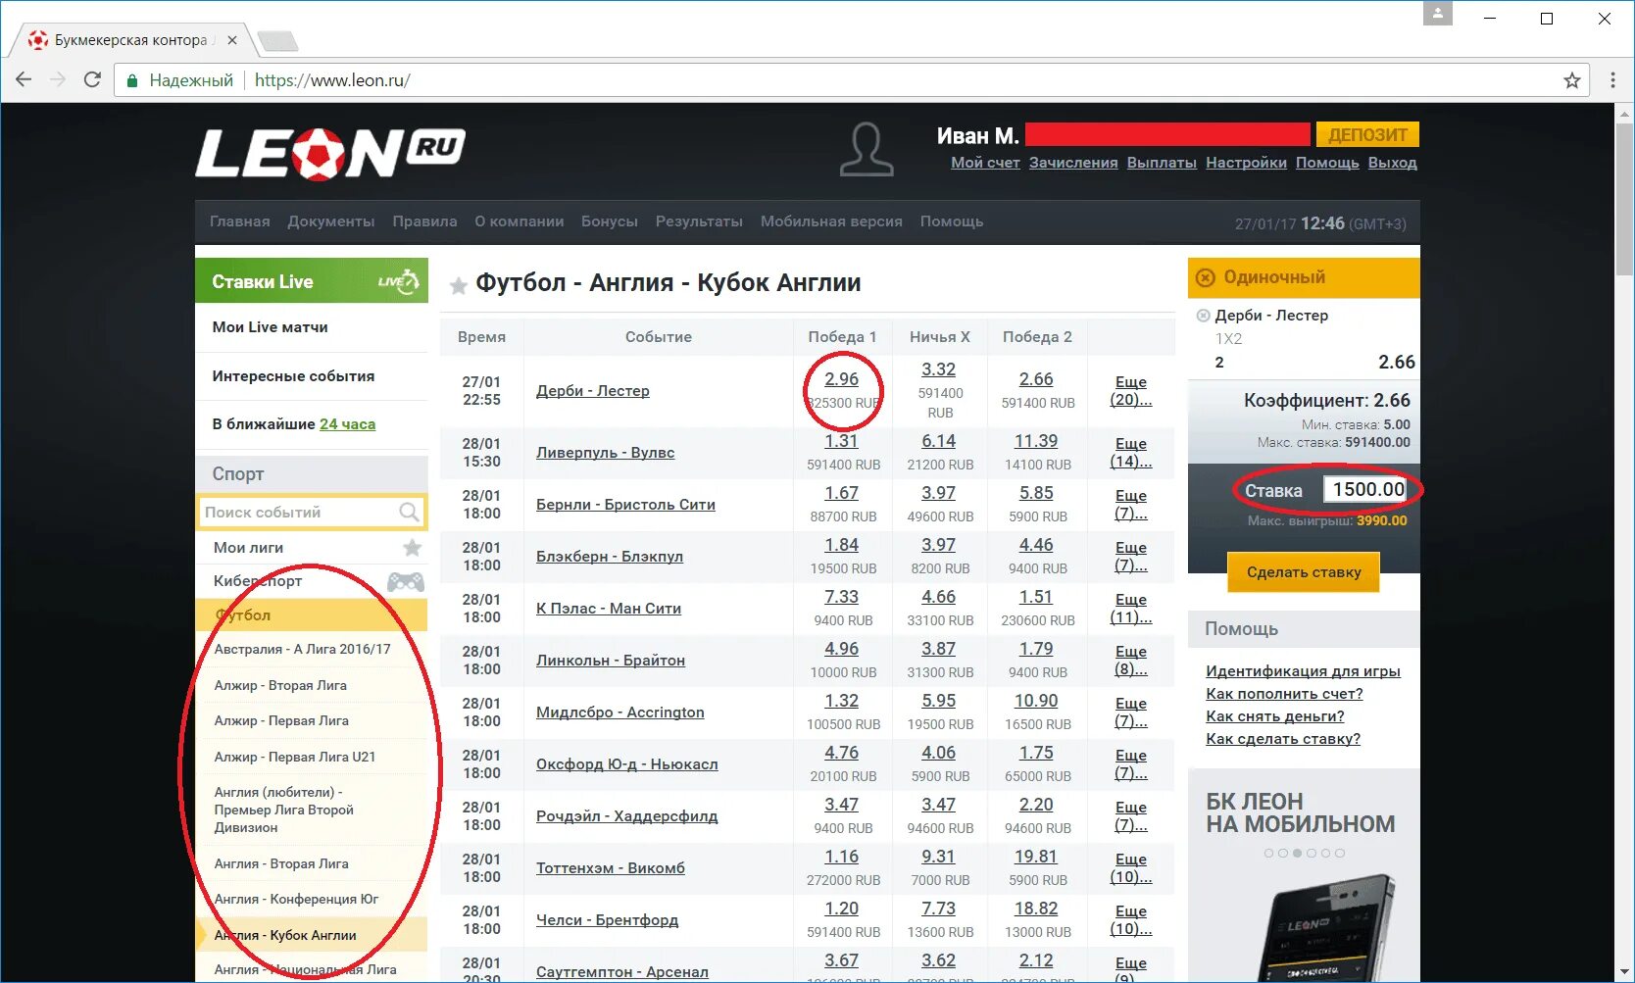Open Мобильная версия in the navigation bar
This screenshot has width=1635, height=983.
click(831, 221)
